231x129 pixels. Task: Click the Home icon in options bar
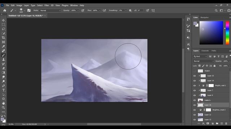[x=5, y=10]
